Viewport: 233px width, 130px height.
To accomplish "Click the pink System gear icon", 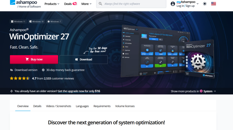I will [201, 91].
